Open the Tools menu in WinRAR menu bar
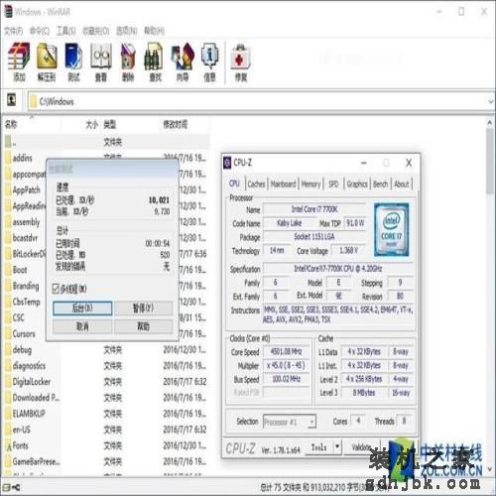The height and width of the screenshot is (496, 496). coord(66,31)
